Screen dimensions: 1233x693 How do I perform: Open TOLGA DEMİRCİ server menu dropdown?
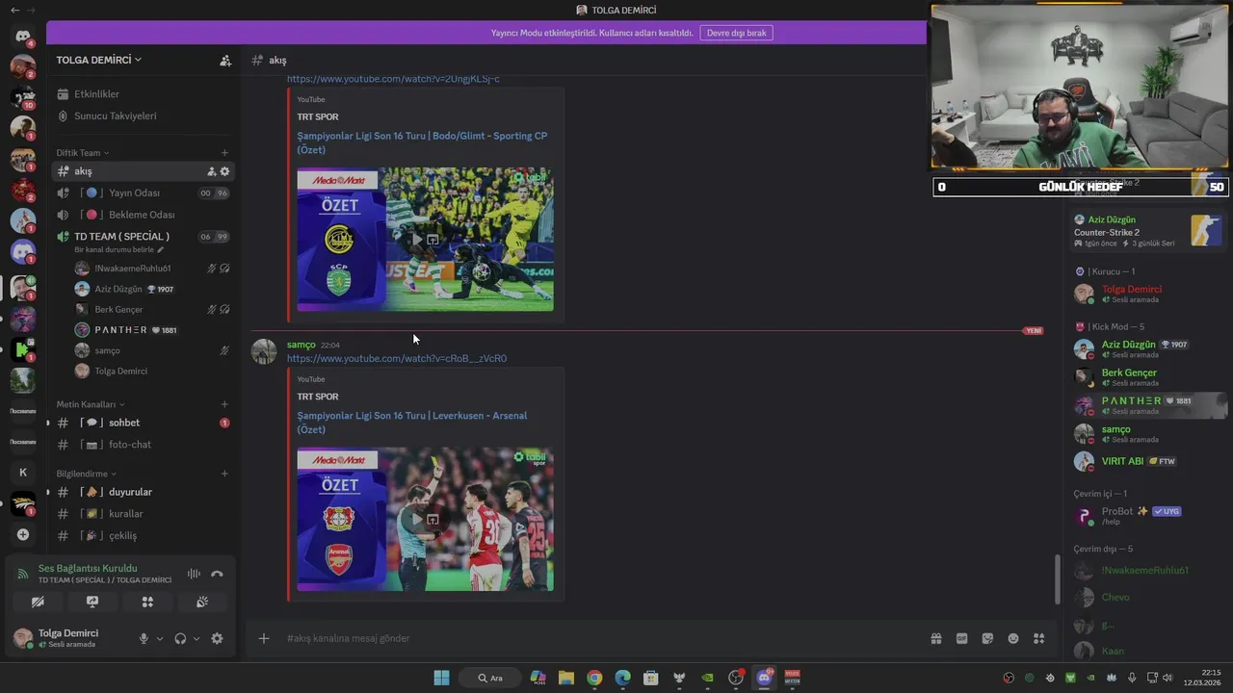99,60
